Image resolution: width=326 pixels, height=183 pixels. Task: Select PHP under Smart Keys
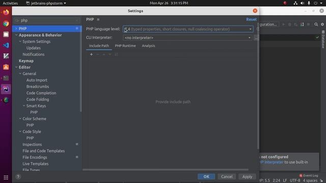click(34, 112)
